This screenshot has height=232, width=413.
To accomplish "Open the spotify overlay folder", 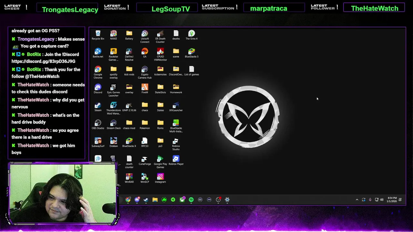I will 114,72.
